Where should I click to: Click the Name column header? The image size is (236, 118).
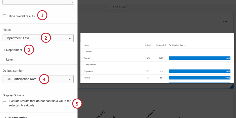86,45
